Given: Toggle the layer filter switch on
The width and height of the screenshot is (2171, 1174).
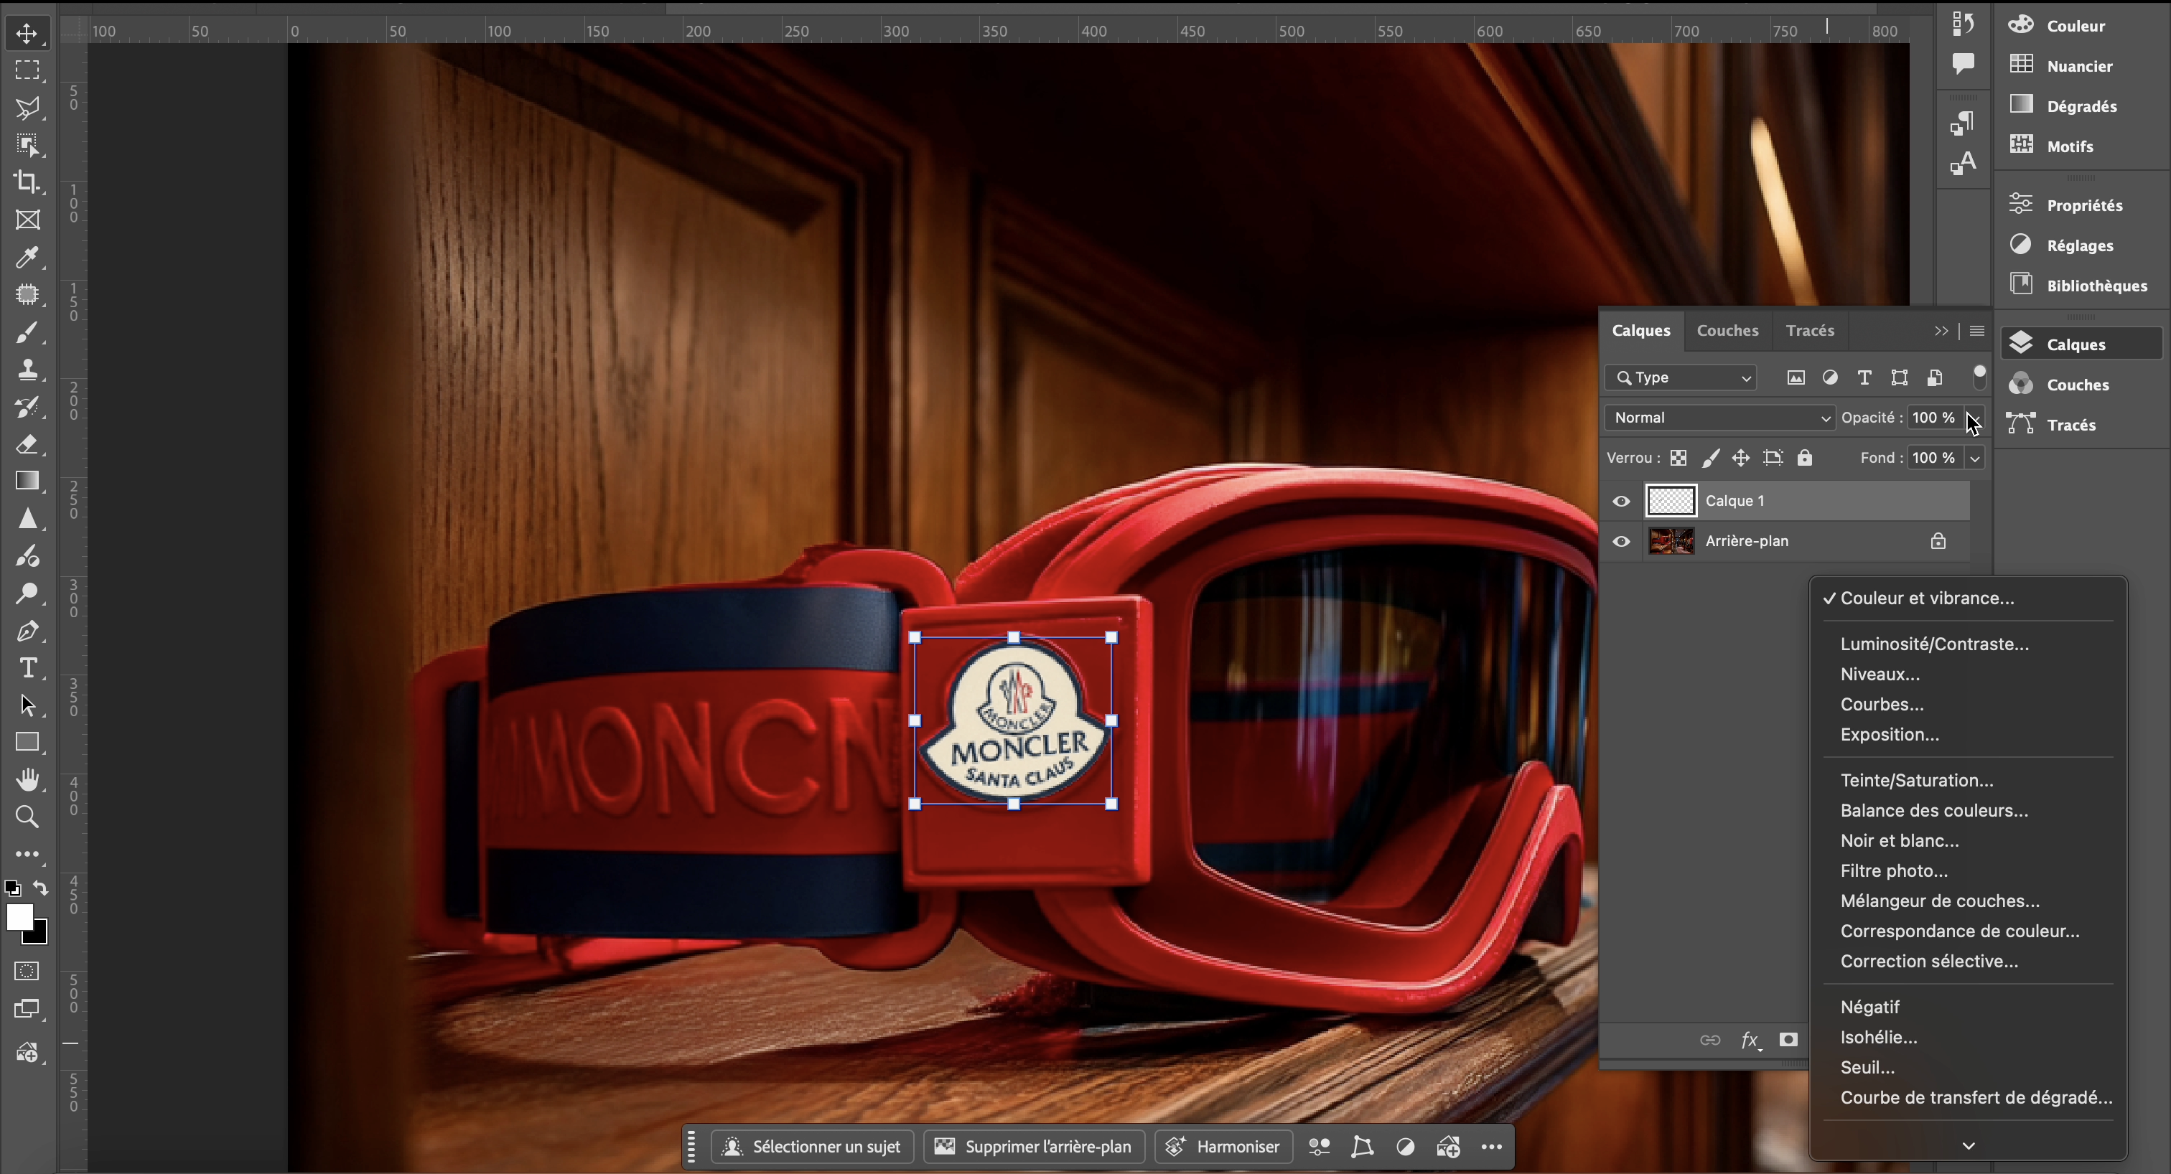Looking at the screenshot, I should (x=1979, y=377).
